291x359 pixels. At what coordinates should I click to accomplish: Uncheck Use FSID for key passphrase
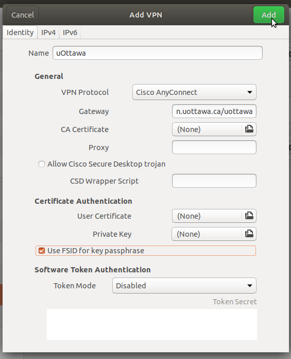click(42, 251)
